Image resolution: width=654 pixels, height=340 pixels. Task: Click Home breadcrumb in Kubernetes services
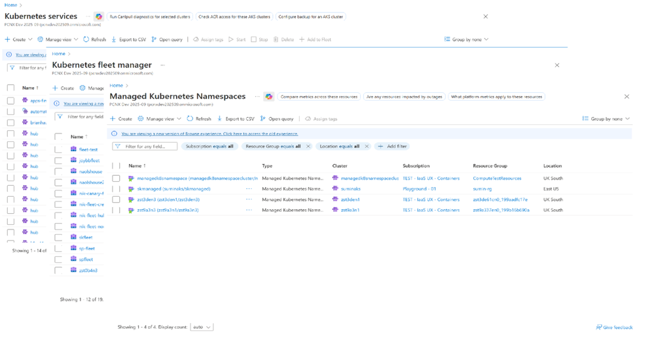[x=11, y=5]
